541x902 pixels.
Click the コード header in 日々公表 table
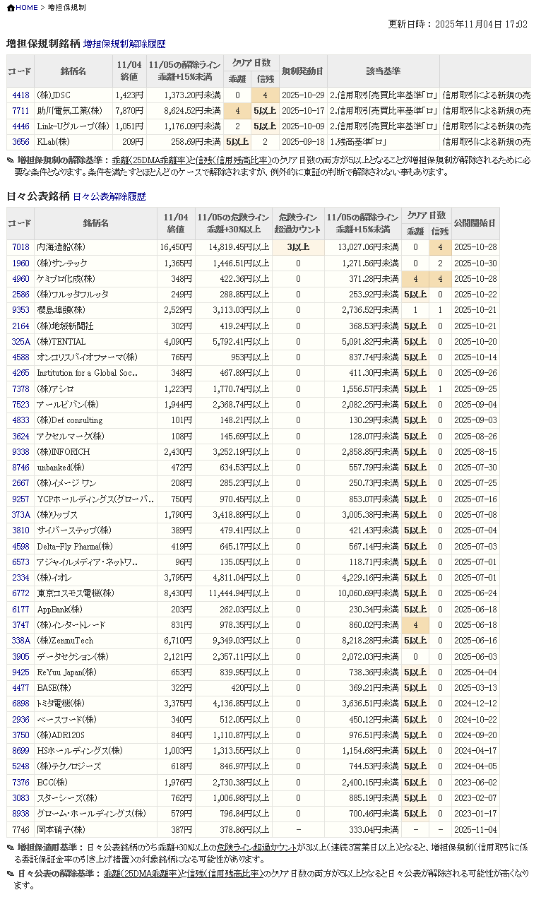[20, 223]
